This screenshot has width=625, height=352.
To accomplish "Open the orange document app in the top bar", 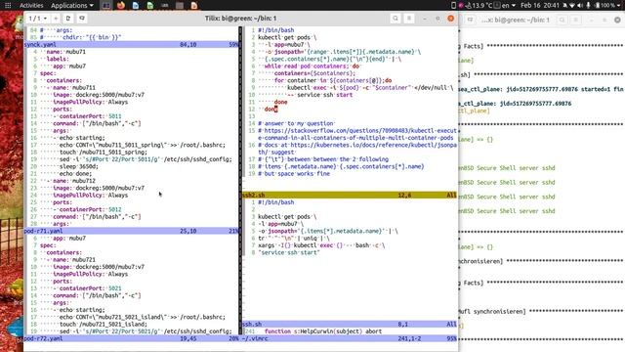I will pos(194,5).
